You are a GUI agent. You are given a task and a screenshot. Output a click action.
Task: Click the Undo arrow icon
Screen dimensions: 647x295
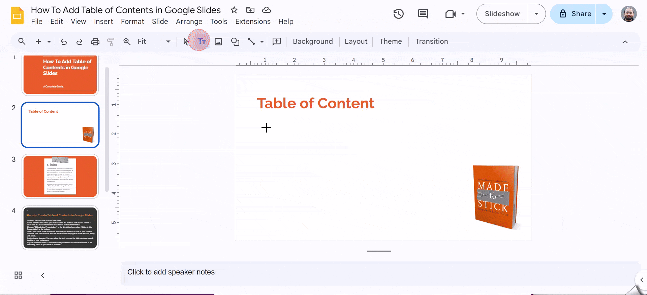coord(64,42)
